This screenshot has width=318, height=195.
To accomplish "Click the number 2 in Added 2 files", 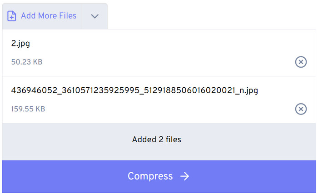I will coord(161,140).
